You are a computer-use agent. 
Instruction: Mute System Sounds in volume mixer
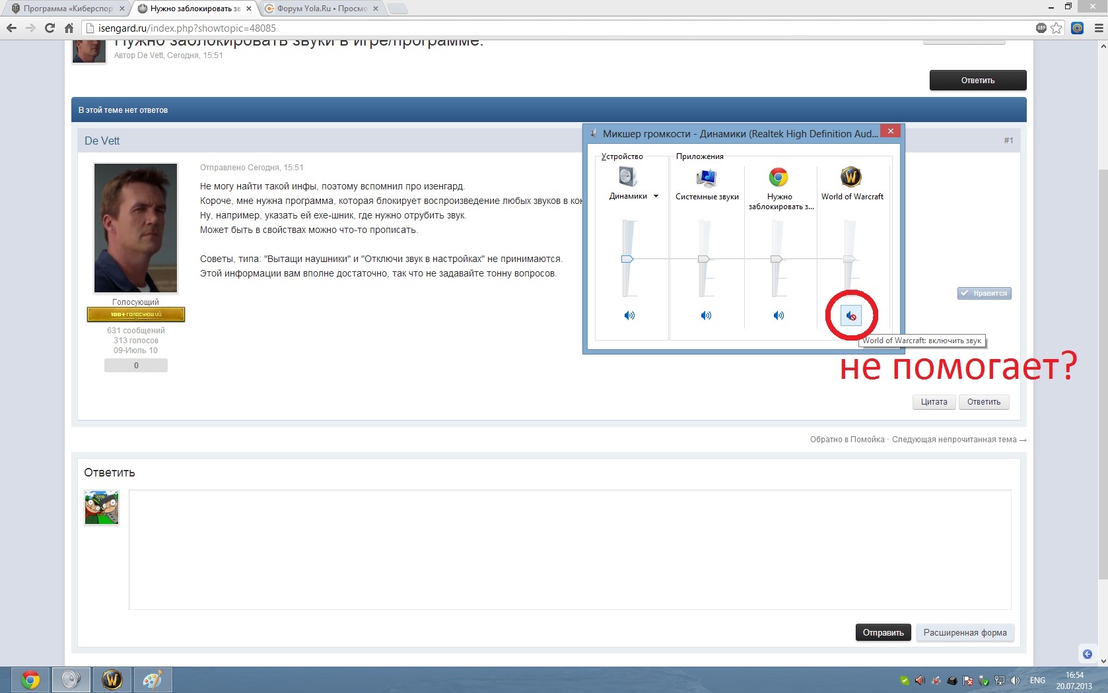[x=706, y=315]
